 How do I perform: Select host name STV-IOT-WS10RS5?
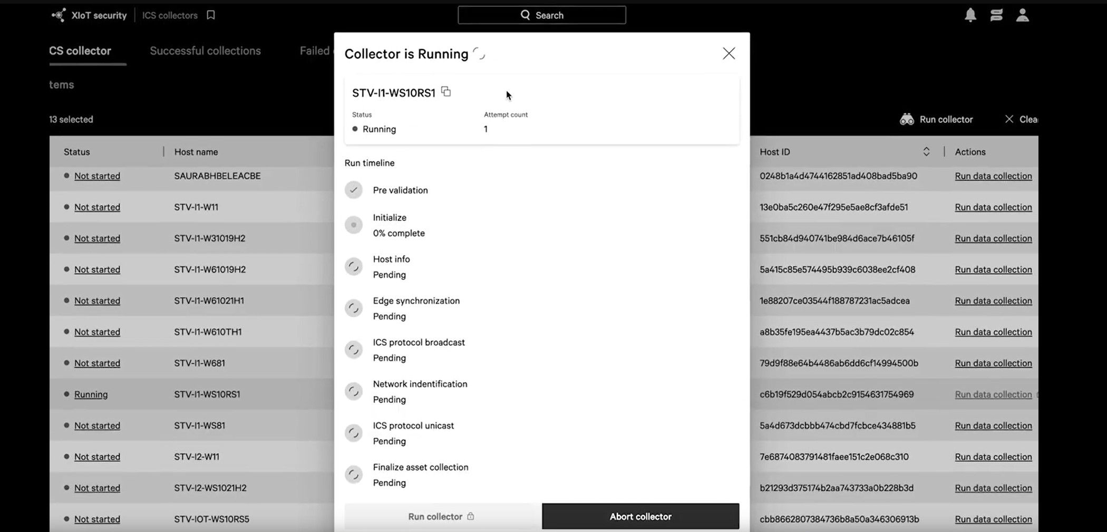pos(211,519)
